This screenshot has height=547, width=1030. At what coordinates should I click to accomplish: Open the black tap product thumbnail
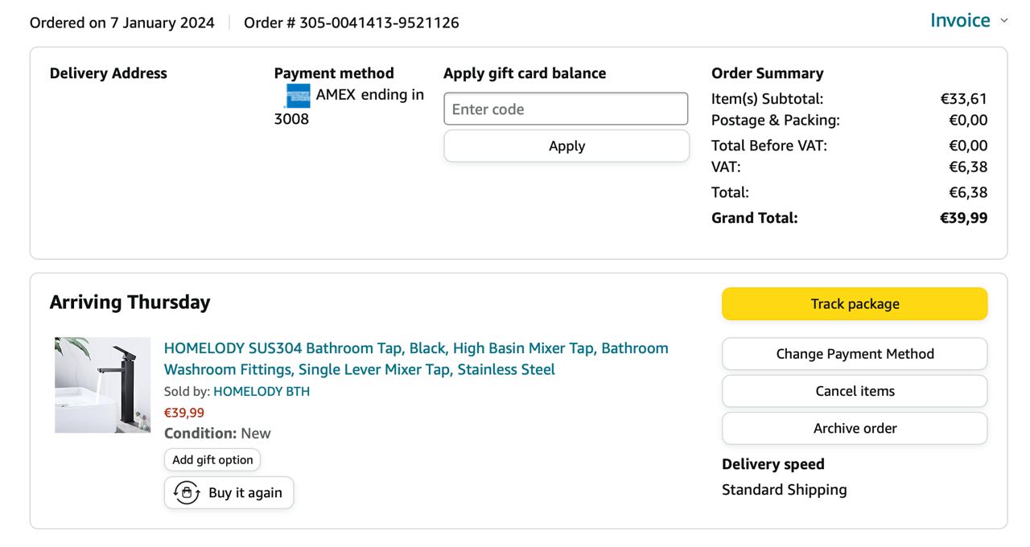pos(102,385)
